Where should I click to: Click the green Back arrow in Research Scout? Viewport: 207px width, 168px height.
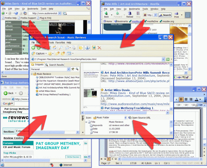coord(33,48)
